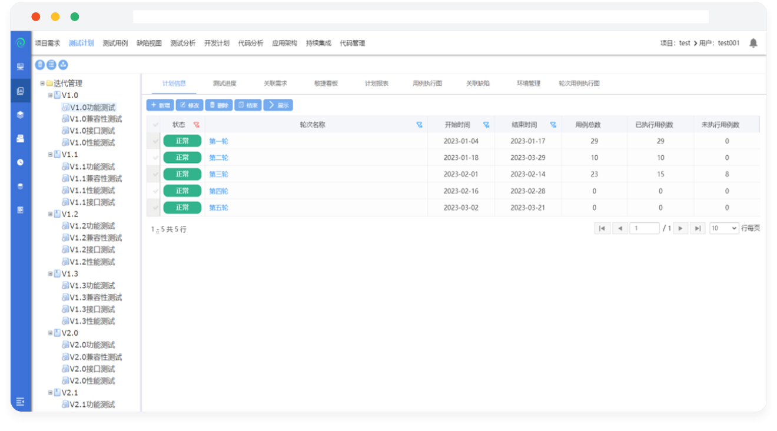Screen dimensions: 777x431
Task: Select the highlighted document icon in sidebar
Action: (x=21, y=91)
